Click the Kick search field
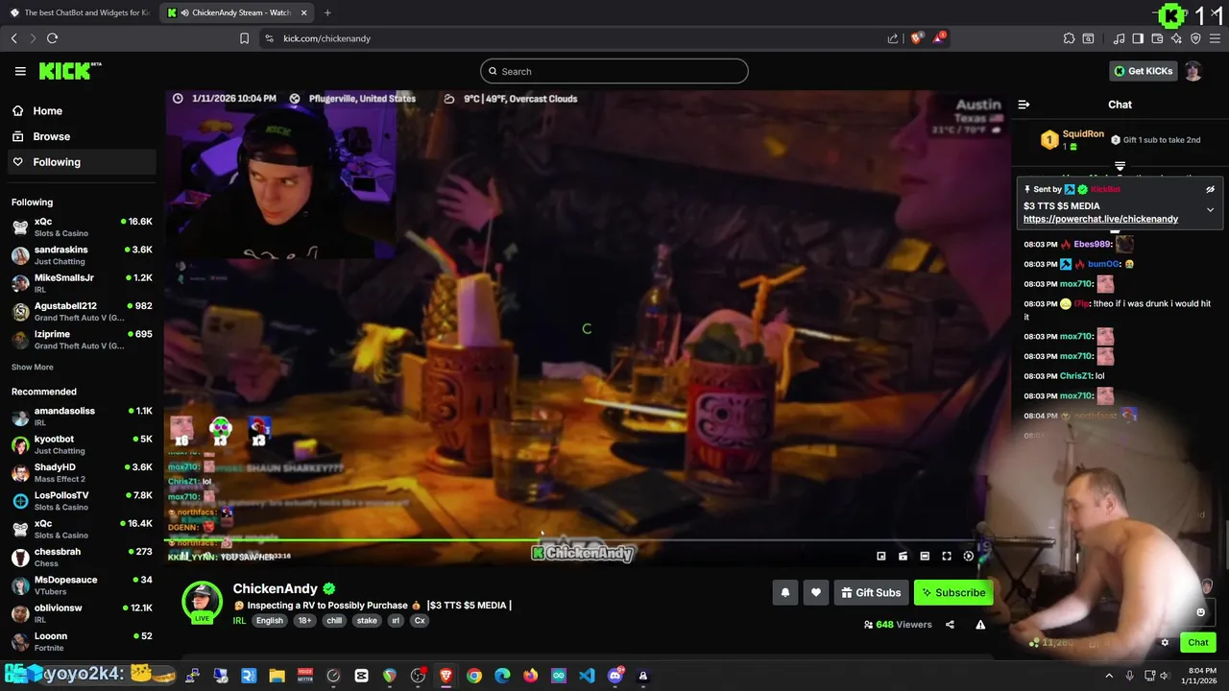This screenshot has width=1229, height=691. tap(614, 71)
